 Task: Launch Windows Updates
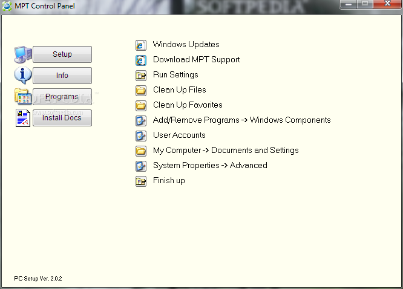coord(186,45)
